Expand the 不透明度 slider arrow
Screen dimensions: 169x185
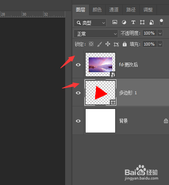[160, 33]
